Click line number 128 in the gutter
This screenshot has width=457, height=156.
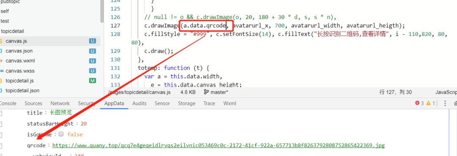[x=116, y=34]
